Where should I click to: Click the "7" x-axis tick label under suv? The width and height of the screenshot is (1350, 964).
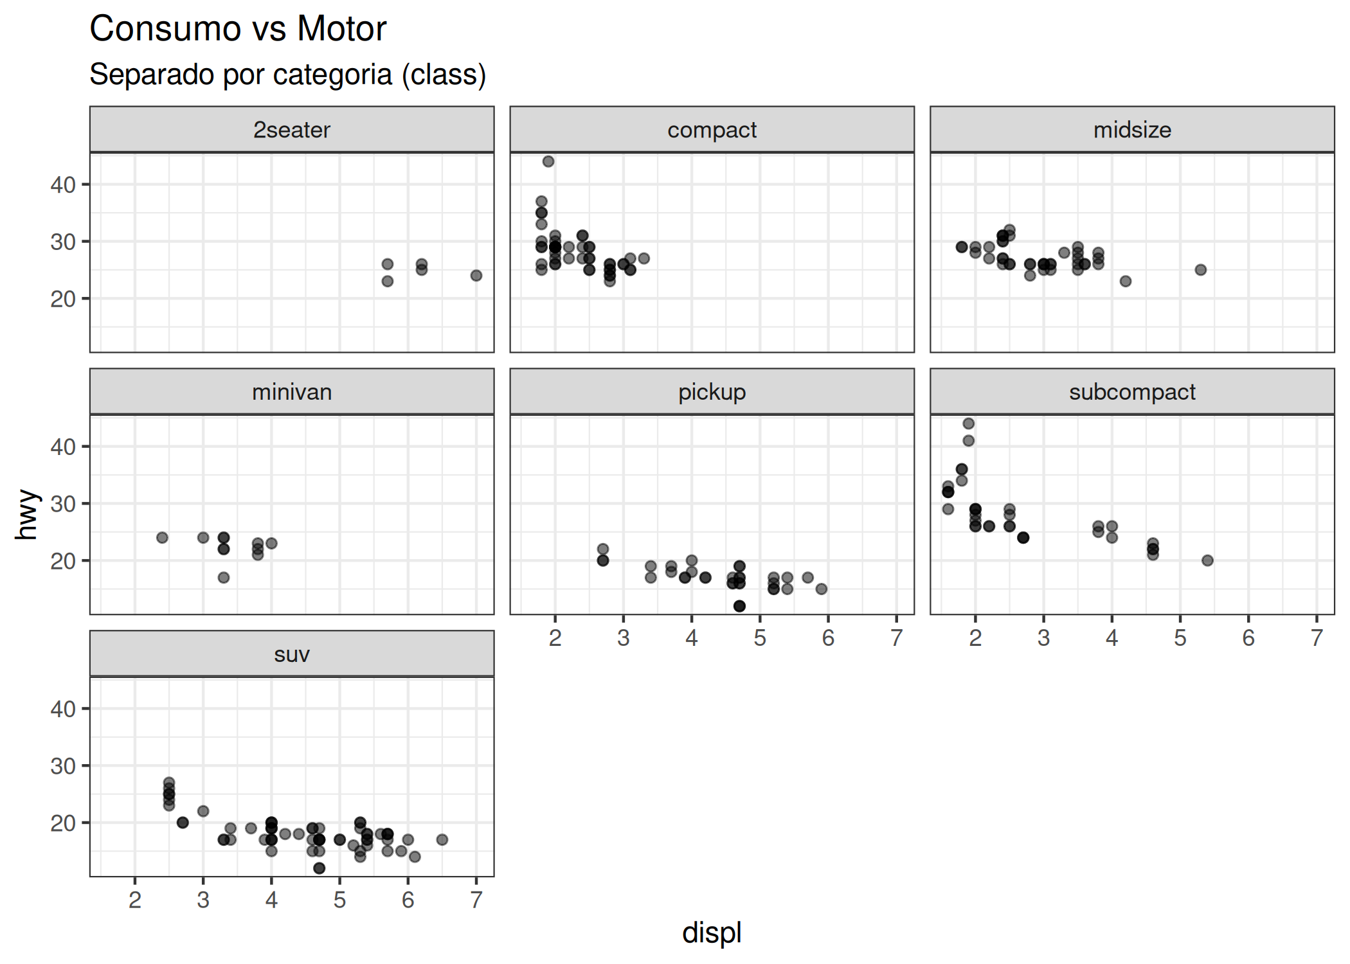(476, 900)
